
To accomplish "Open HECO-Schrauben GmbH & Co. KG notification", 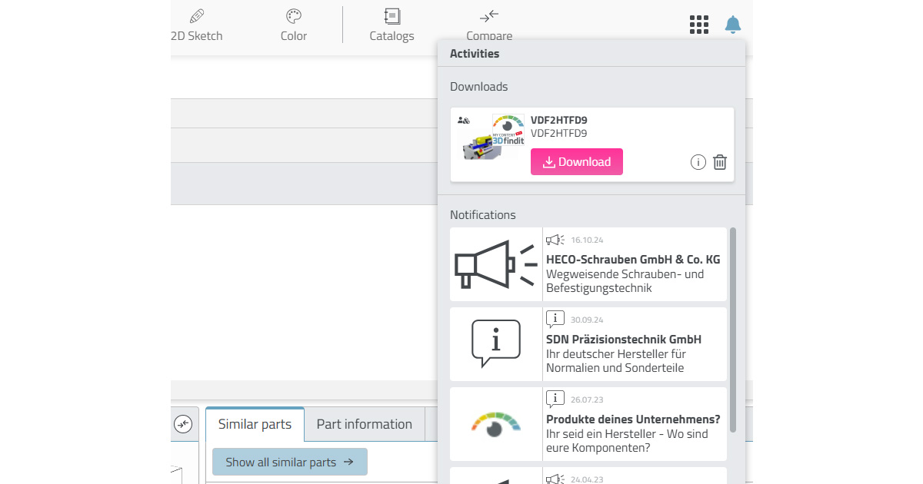I will 588,264.
